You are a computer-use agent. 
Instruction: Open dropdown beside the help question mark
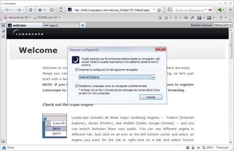225,18
